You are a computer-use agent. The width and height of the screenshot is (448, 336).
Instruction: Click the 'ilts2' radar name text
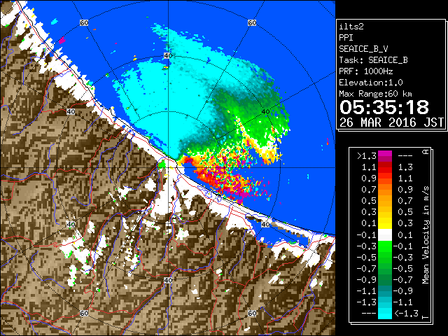(x=351, y=27)
